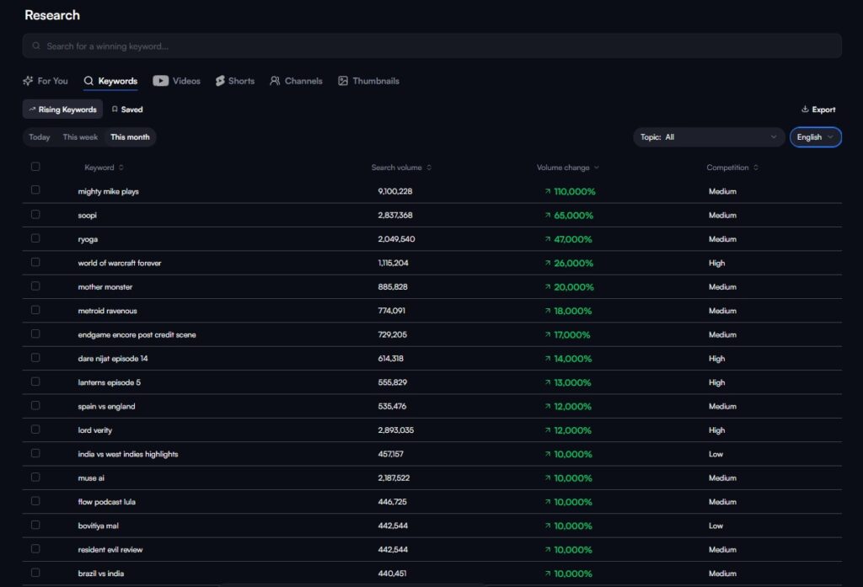Click the keyword 'metroid ravenous'

(107, 311)
